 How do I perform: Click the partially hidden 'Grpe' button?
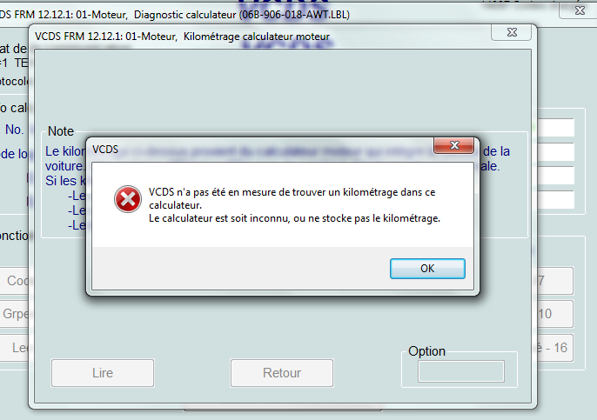point(14,314)
